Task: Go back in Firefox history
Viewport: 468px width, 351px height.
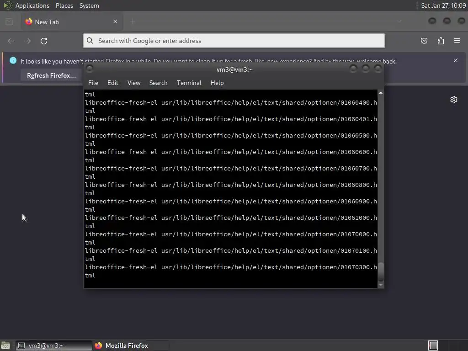Action: coord(11,41)
